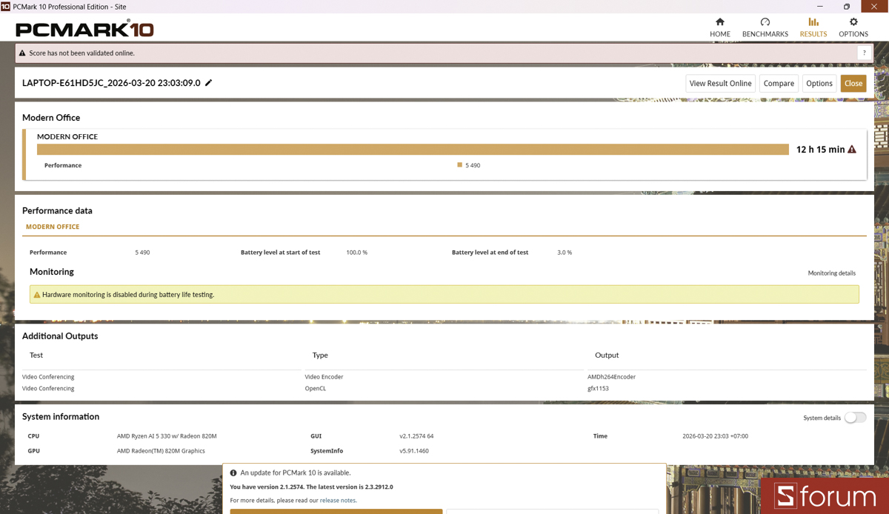Open Monitoring details link
Image resolution: width=889 pixels, height=514 pixels.
(831, 273)
